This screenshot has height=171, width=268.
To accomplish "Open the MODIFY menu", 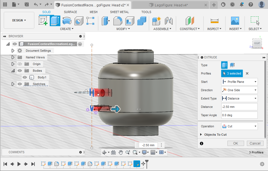I will [123, 29].
